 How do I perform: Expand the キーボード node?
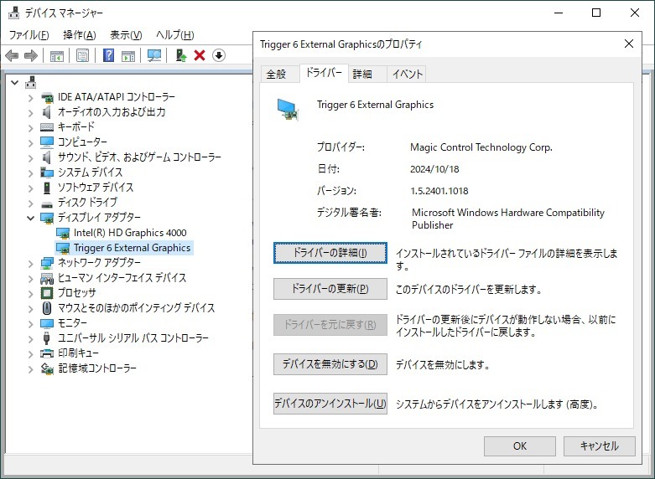[30, 127]
